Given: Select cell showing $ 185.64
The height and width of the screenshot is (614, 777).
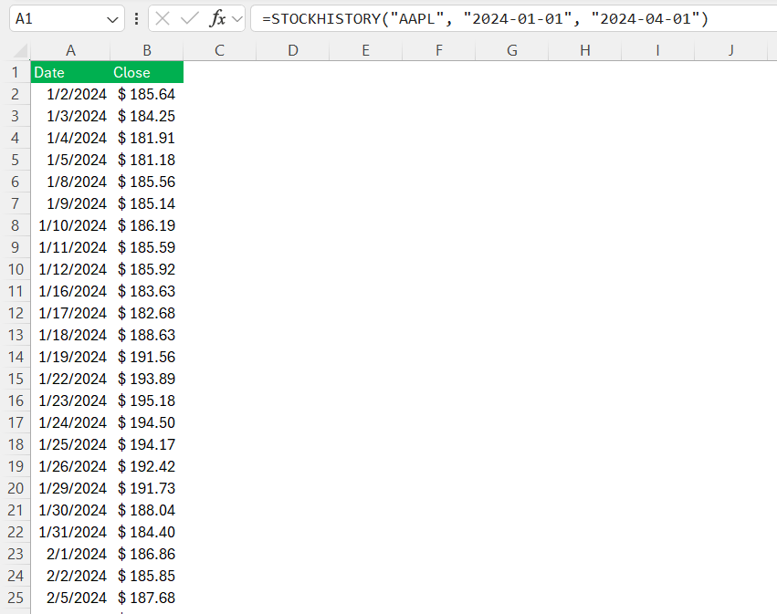Looking at the screenshot, I should coord(147,94).
